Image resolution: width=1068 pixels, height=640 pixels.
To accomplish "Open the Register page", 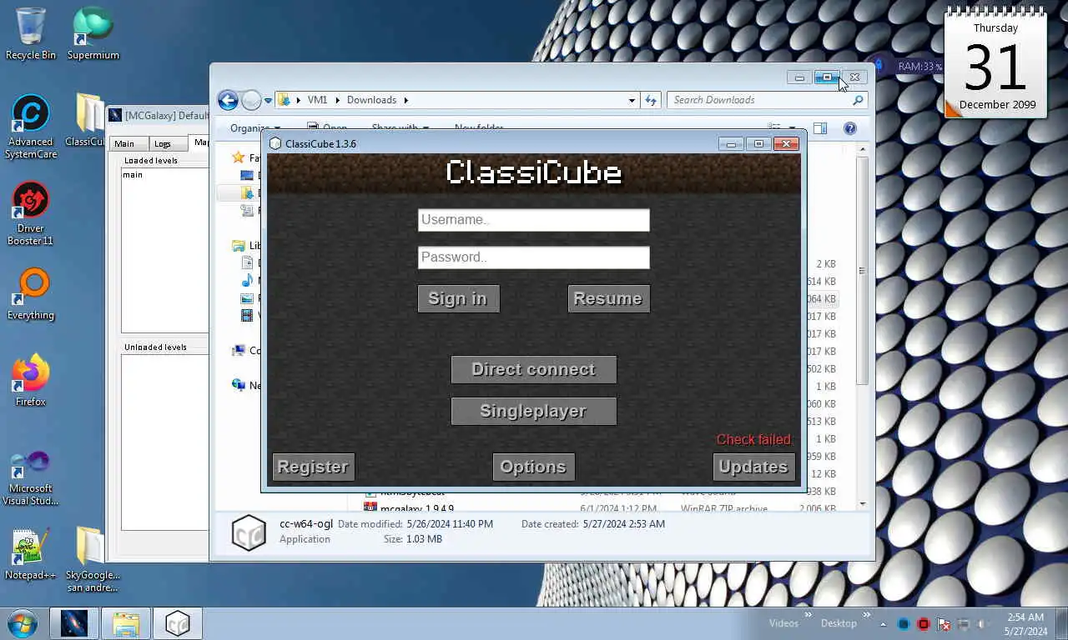I will (x=313, y=467).
